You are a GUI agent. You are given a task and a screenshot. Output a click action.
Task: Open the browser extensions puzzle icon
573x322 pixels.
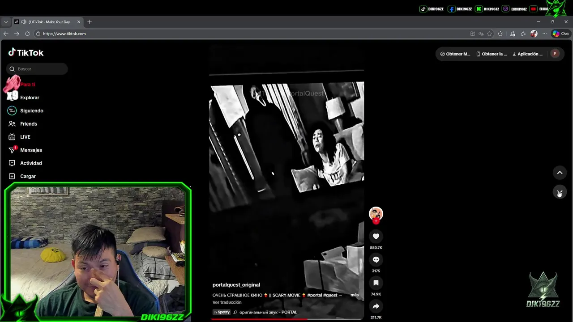point(500,34)
